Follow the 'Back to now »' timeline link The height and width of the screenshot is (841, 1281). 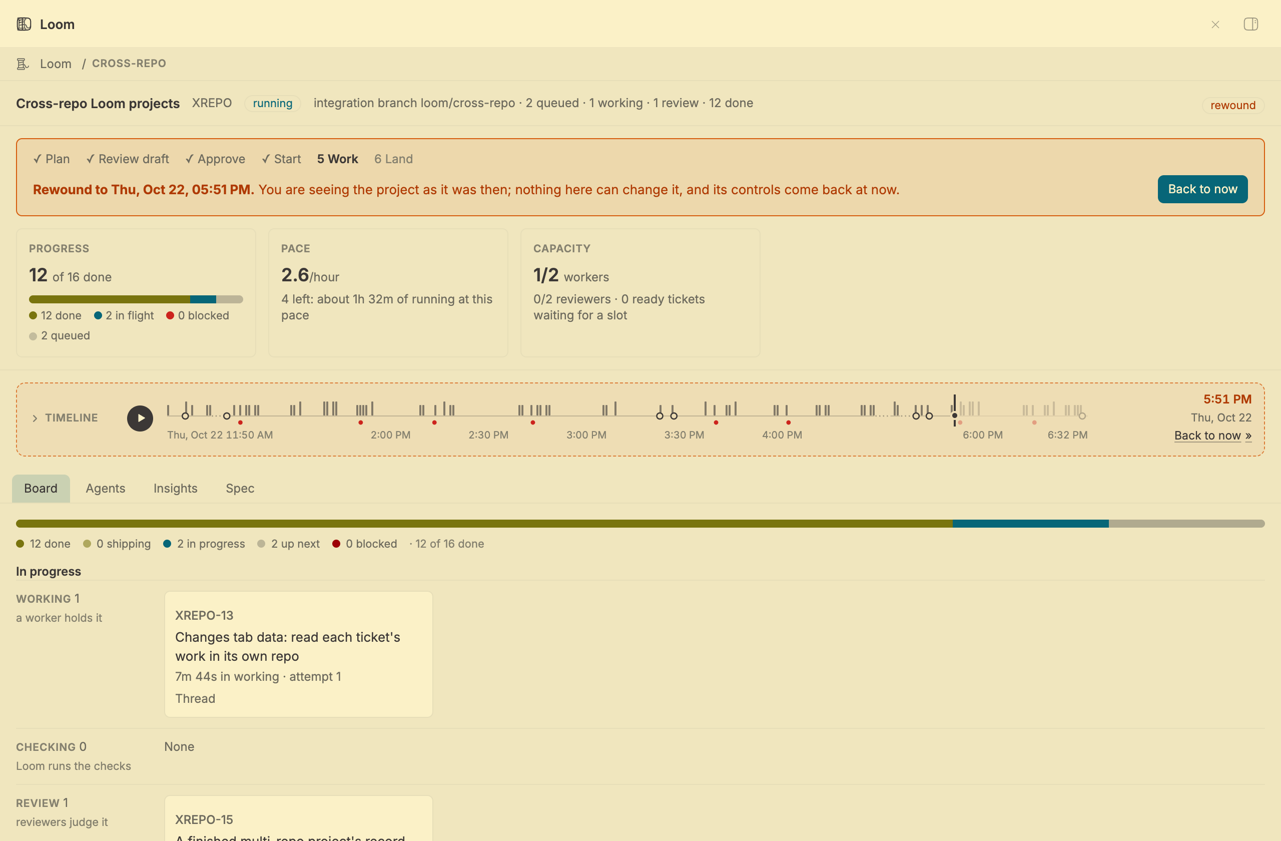coord(1212,435)
